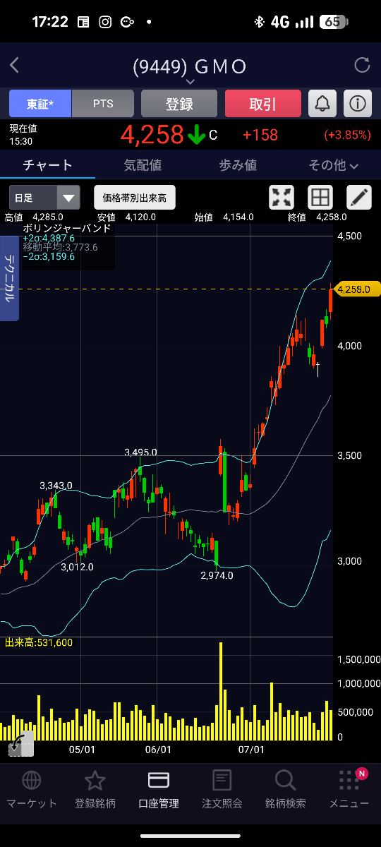Open 注文照会 document icon

point(222,780)
